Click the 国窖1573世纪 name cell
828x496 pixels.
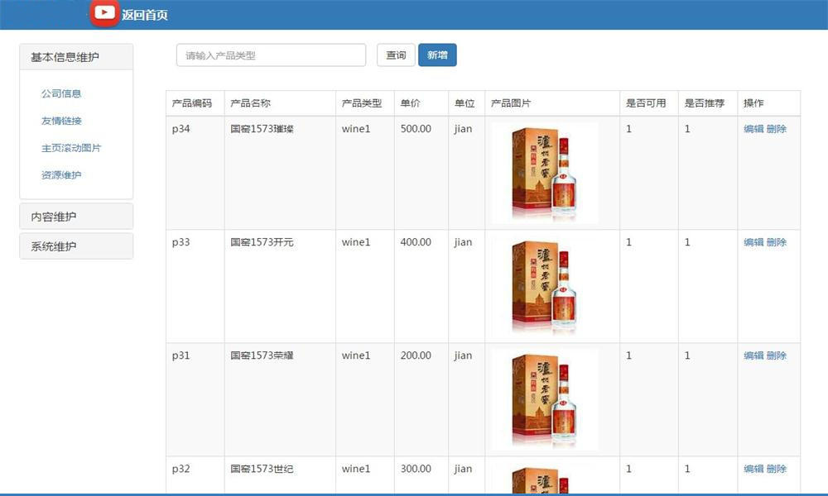(x=280, y=475)
